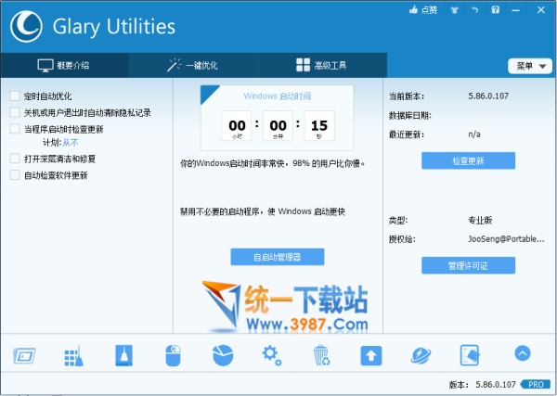
Task: Click the Glary Utilities crescent logo
Action: (26, 26)
